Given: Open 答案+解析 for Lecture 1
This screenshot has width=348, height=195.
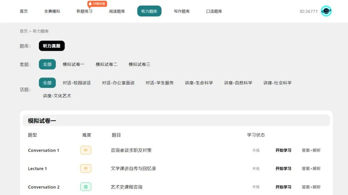Looking at the screenshot, I should pos(311,169).
